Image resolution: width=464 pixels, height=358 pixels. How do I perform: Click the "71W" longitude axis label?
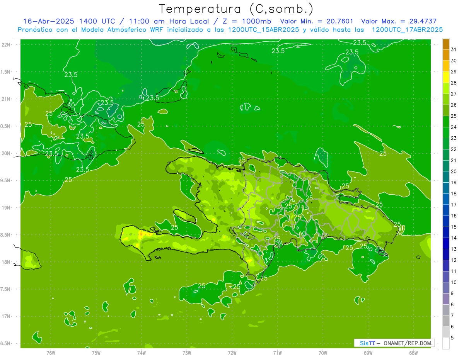(x=277, y=353)
